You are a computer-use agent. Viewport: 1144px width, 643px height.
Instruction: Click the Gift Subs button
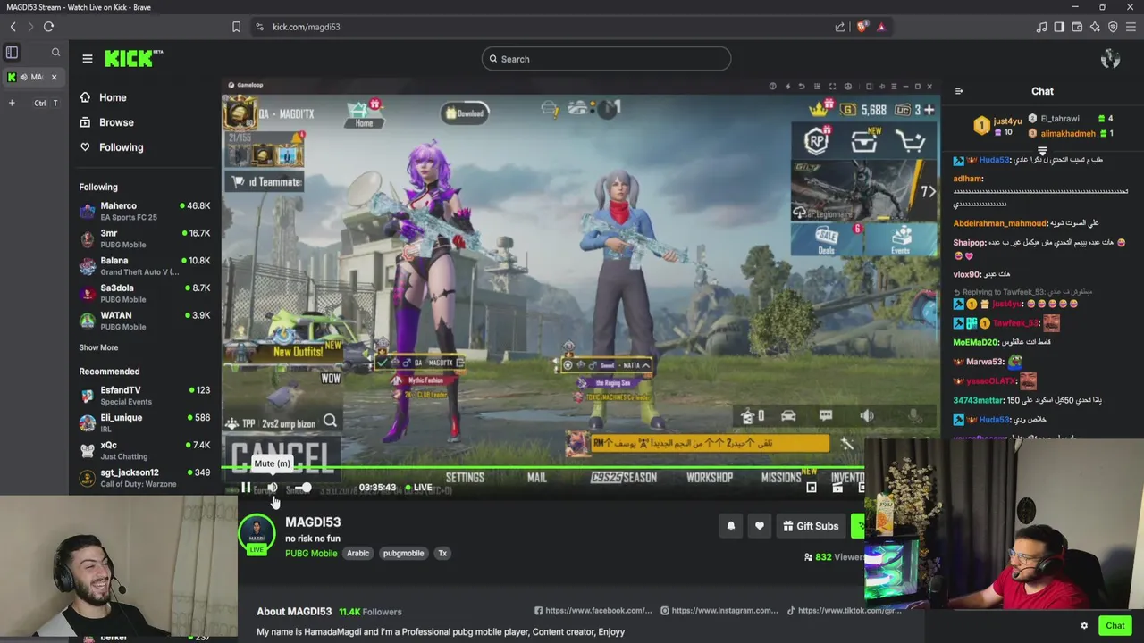tap(811, 526)
